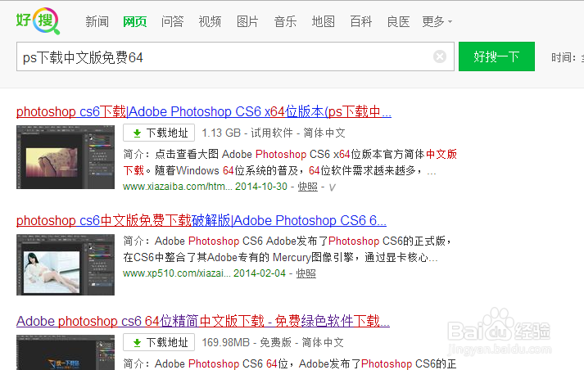The height and width of the screenshot is (370, 584).
Task: Open Adobe photoshop cs6 64位精简中文版下载 link
Action: point(203,321)
